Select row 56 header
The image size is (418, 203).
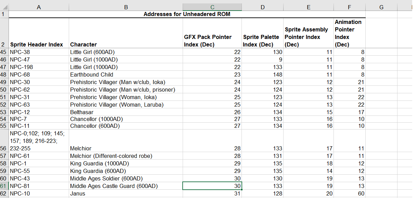[x=4, y=148]
